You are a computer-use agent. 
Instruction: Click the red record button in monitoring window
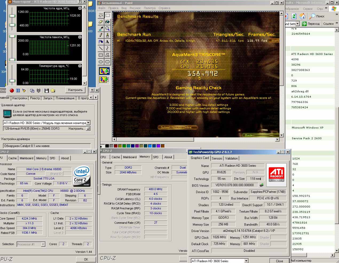[12, 91]
